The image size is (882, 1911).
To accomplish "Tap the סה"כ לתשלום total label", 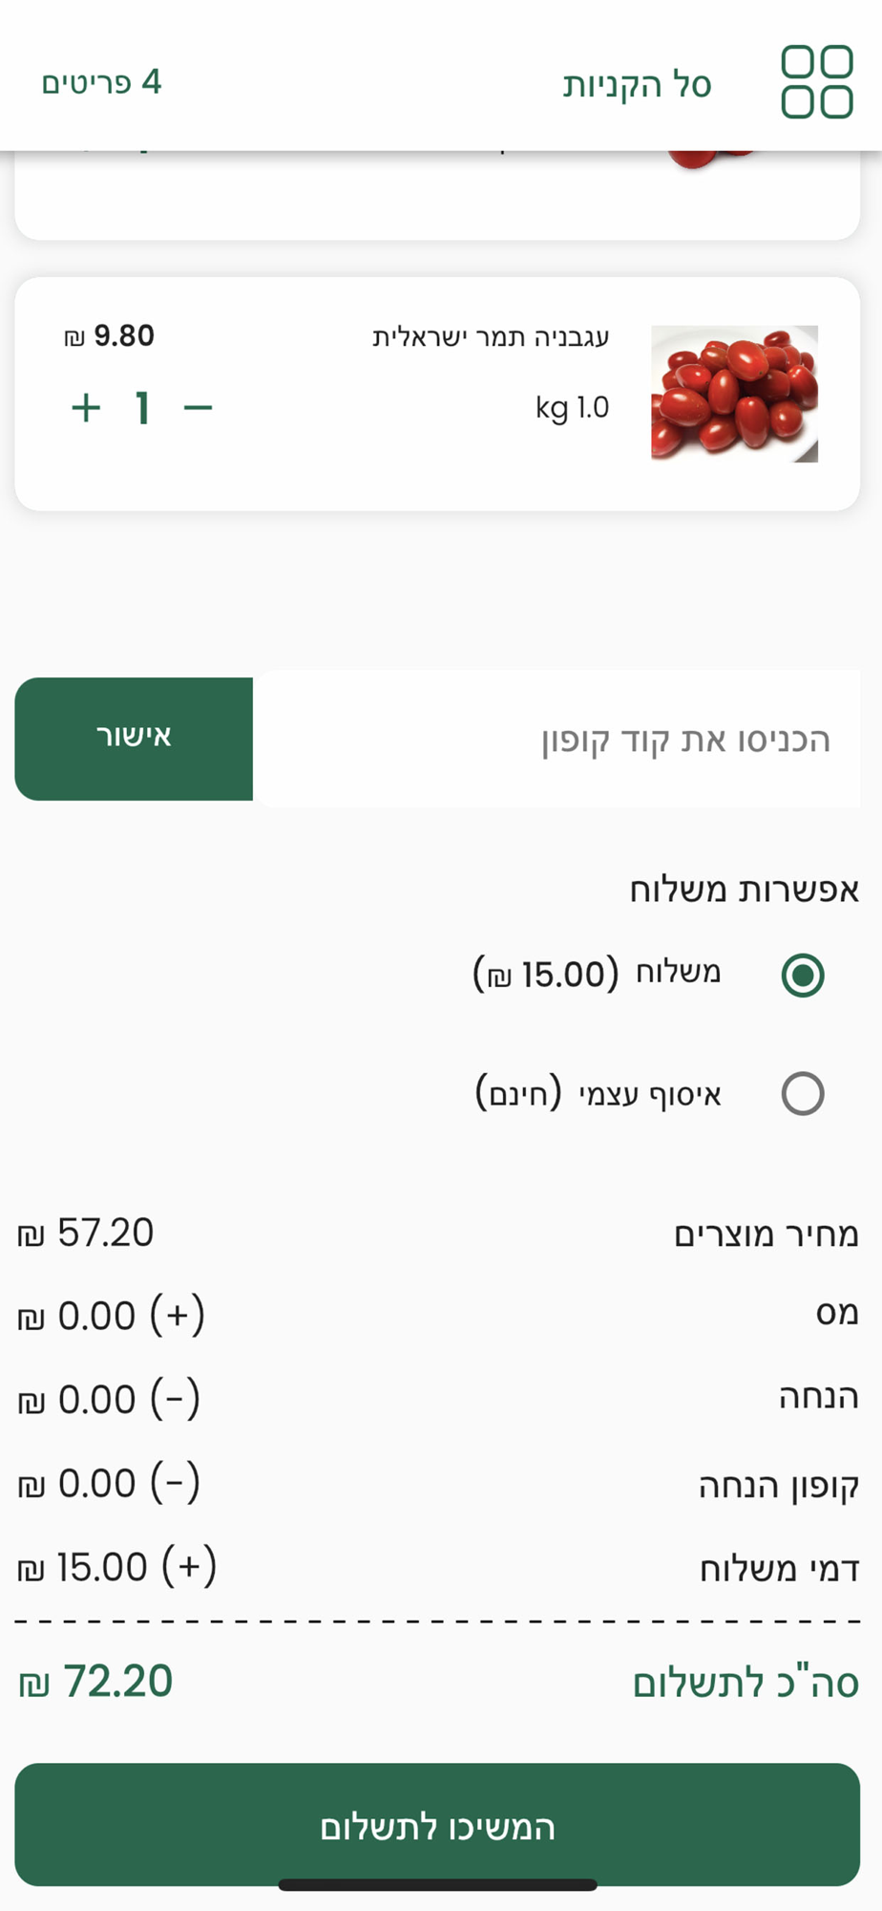I will tap(746, 1683).
